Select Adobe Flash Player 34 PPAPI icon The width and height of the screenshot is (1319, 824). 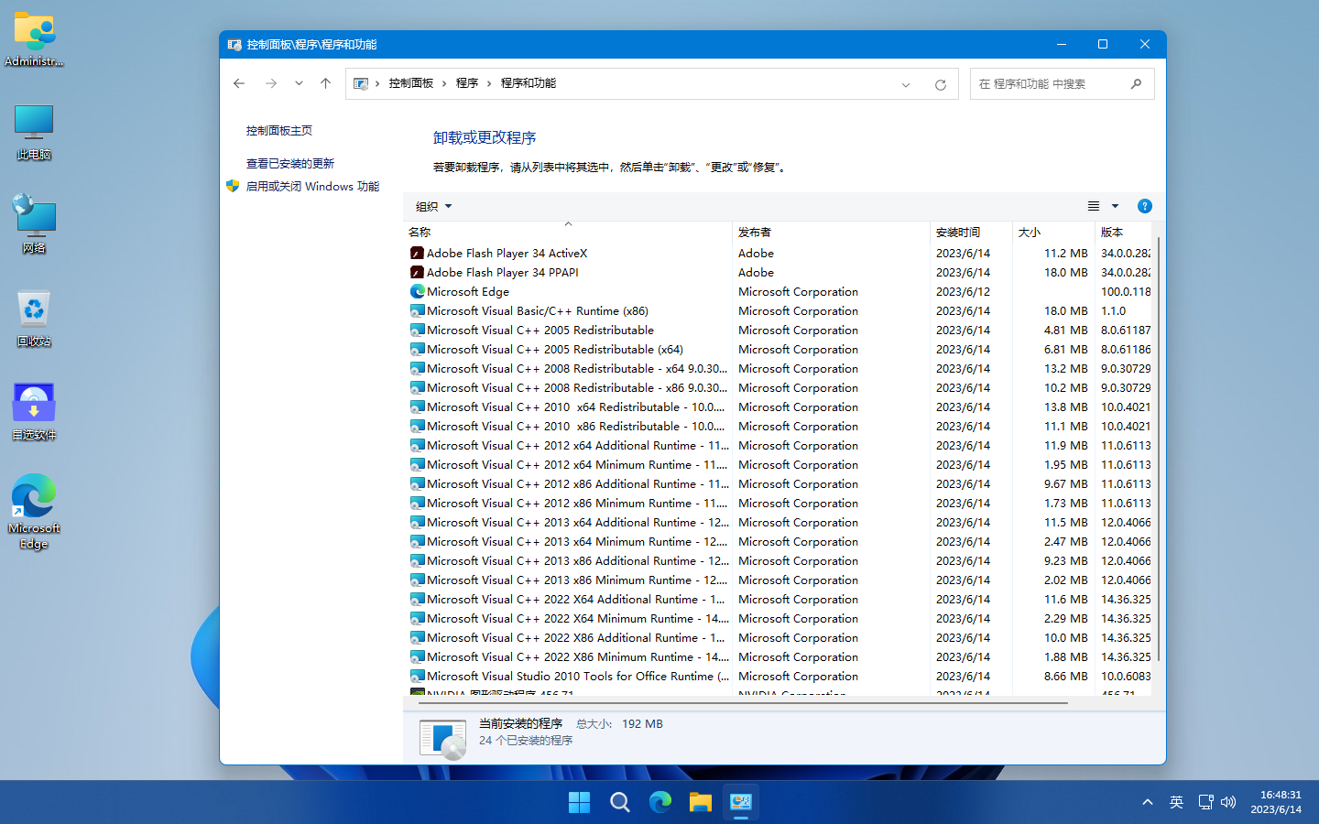pos(417,273)
